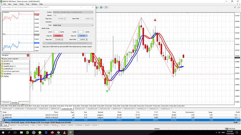Open Experts tab in Terminal
The width and height of the screenshot is (241, 135).
[87, 125]
